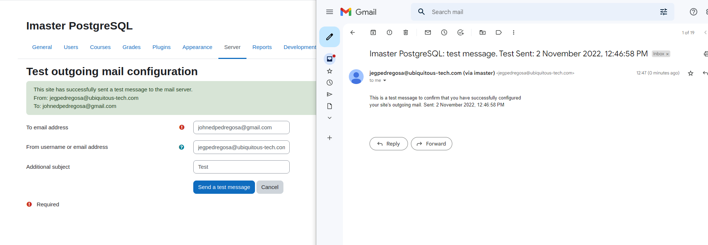Screen dimensions: 708x245
Task: Open search options filter icon
Action: coord(664,12)
